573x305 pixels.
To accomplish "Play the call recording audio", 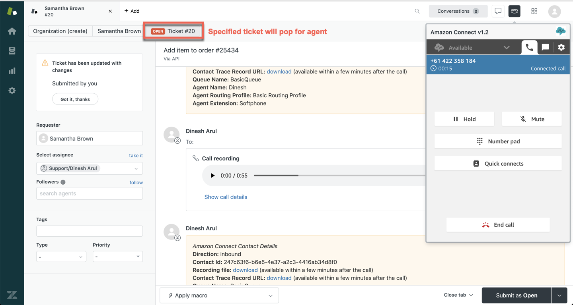I will [212, 176].
